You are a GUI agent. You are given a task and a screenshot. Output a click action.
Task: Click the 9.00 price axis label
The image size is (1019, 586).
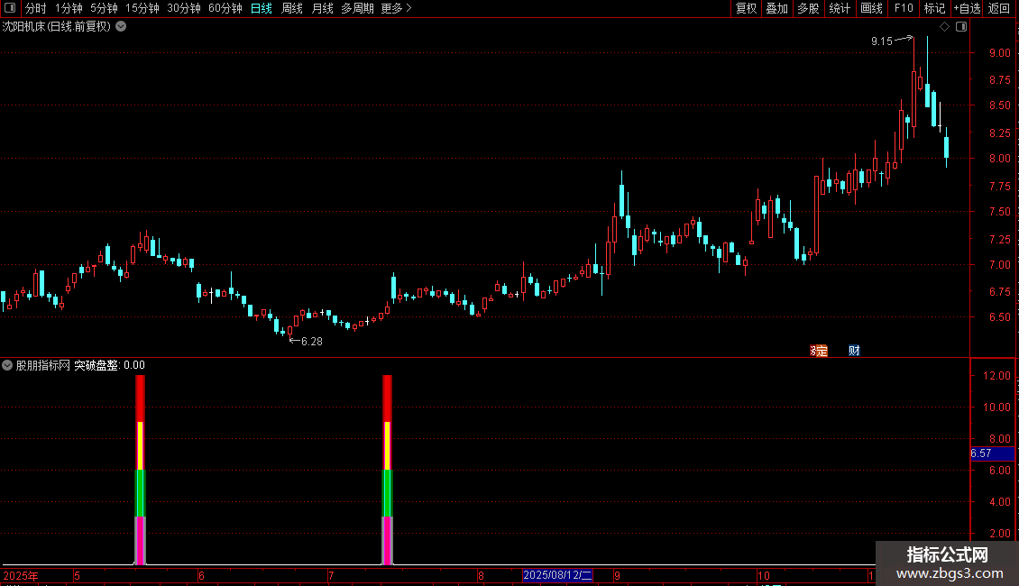[999, 52]
